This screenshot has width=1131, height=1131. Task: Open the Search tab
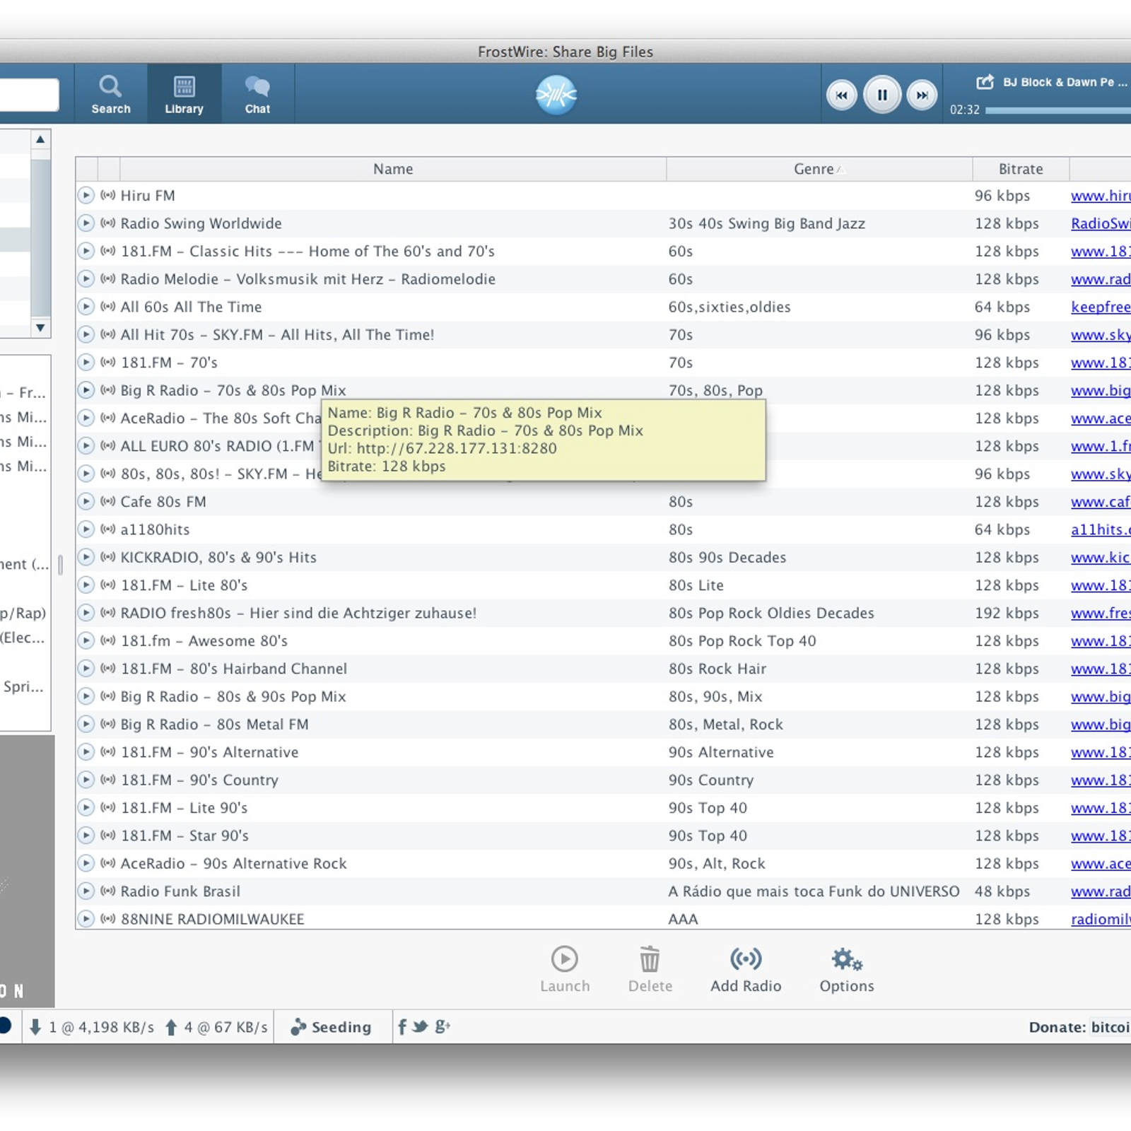111,94
